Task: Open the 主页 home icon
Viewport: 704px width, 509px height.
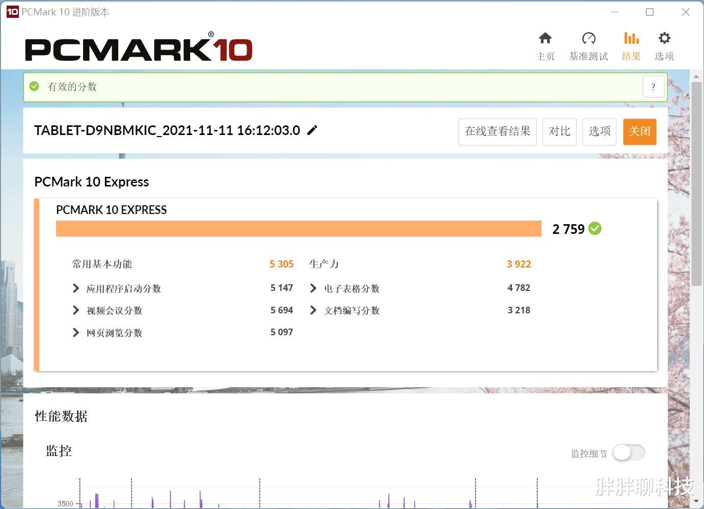Action: [545, 38]
